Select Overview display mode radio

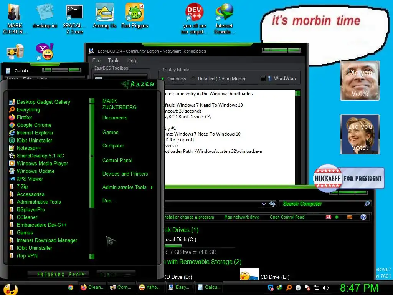pos(163,79)
